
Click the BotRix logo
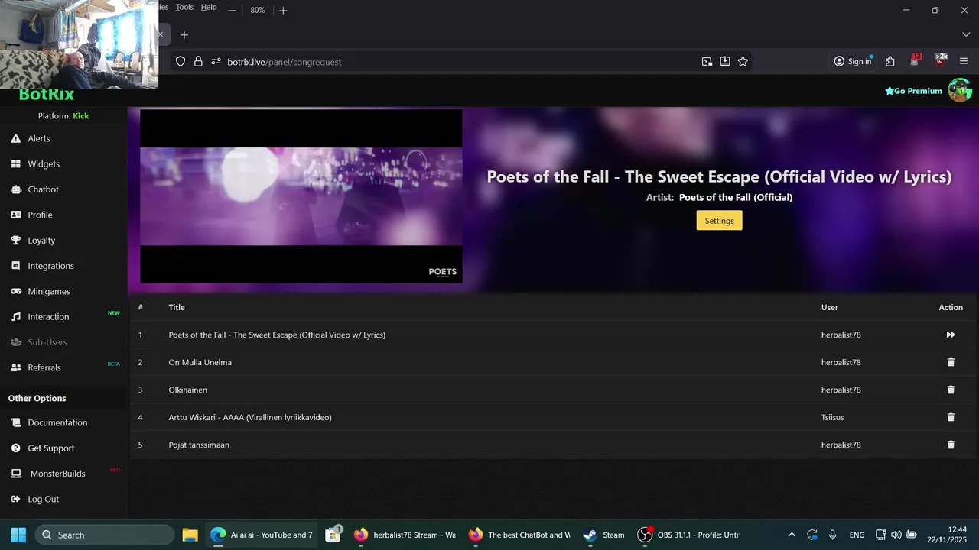tap(47, 95)
